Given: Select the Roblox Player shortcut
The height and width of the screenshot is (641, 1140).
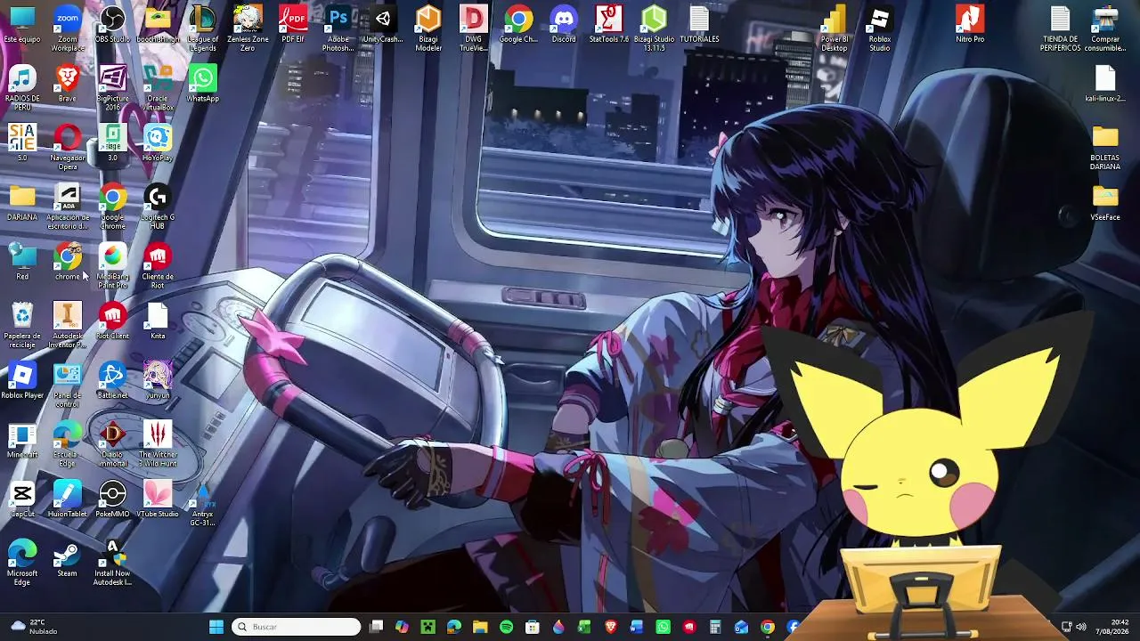Looking at the screenshot, I should coord(22,381).
